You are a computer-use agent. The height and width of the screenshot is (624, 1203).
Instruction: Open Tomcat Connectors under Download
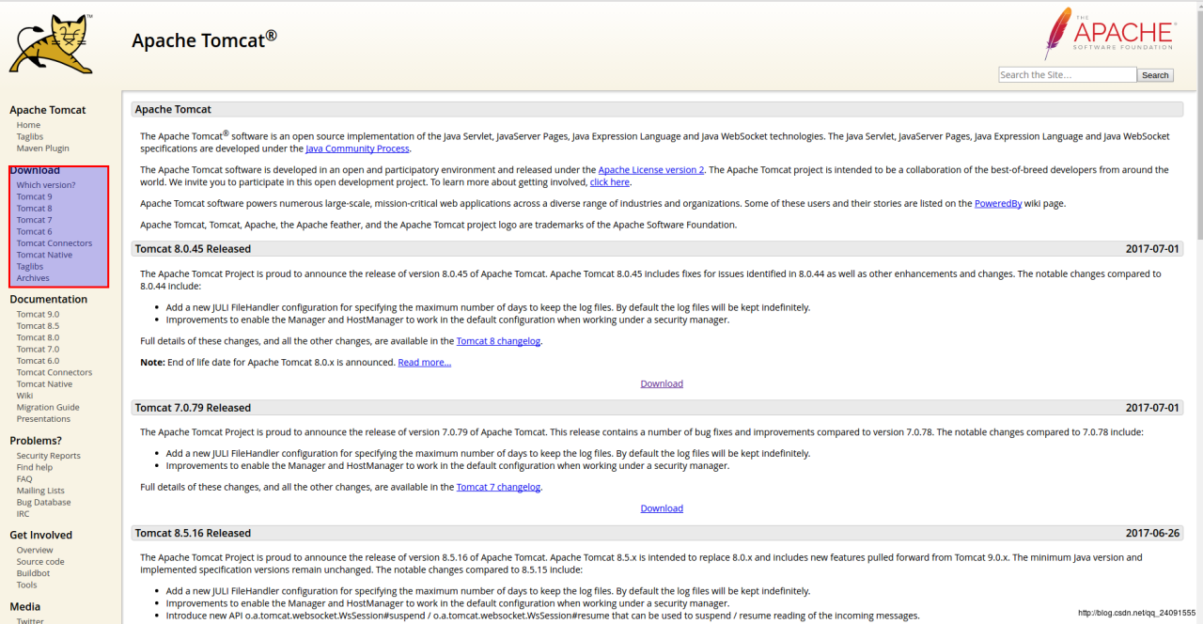55,243
